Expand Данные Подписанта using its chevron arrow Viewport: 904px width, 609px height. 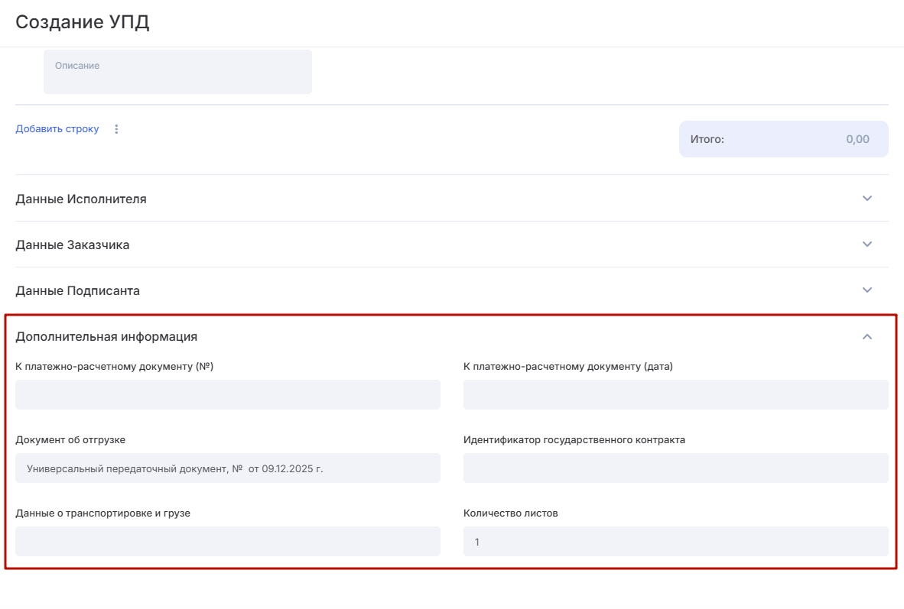pyautogui.click(x=867, y=290)
